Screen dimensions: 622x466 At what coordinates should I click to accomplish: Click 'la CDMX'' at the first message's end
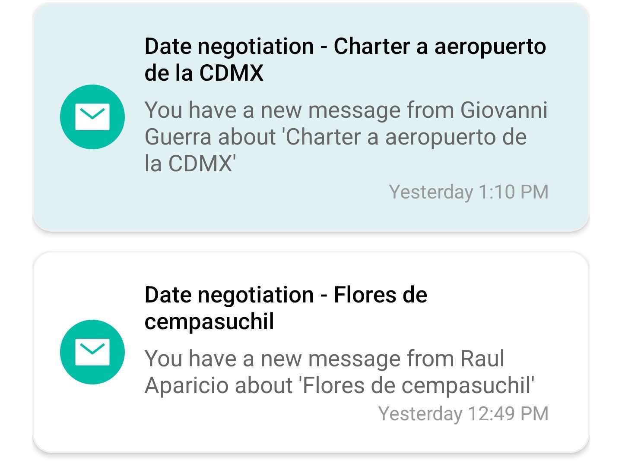(190, 164)
